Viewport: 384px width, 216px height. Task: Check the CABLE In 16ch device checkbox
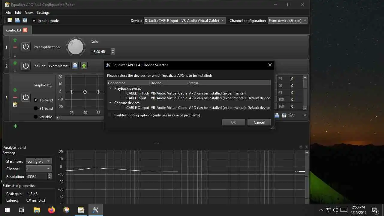click(122, 93)
